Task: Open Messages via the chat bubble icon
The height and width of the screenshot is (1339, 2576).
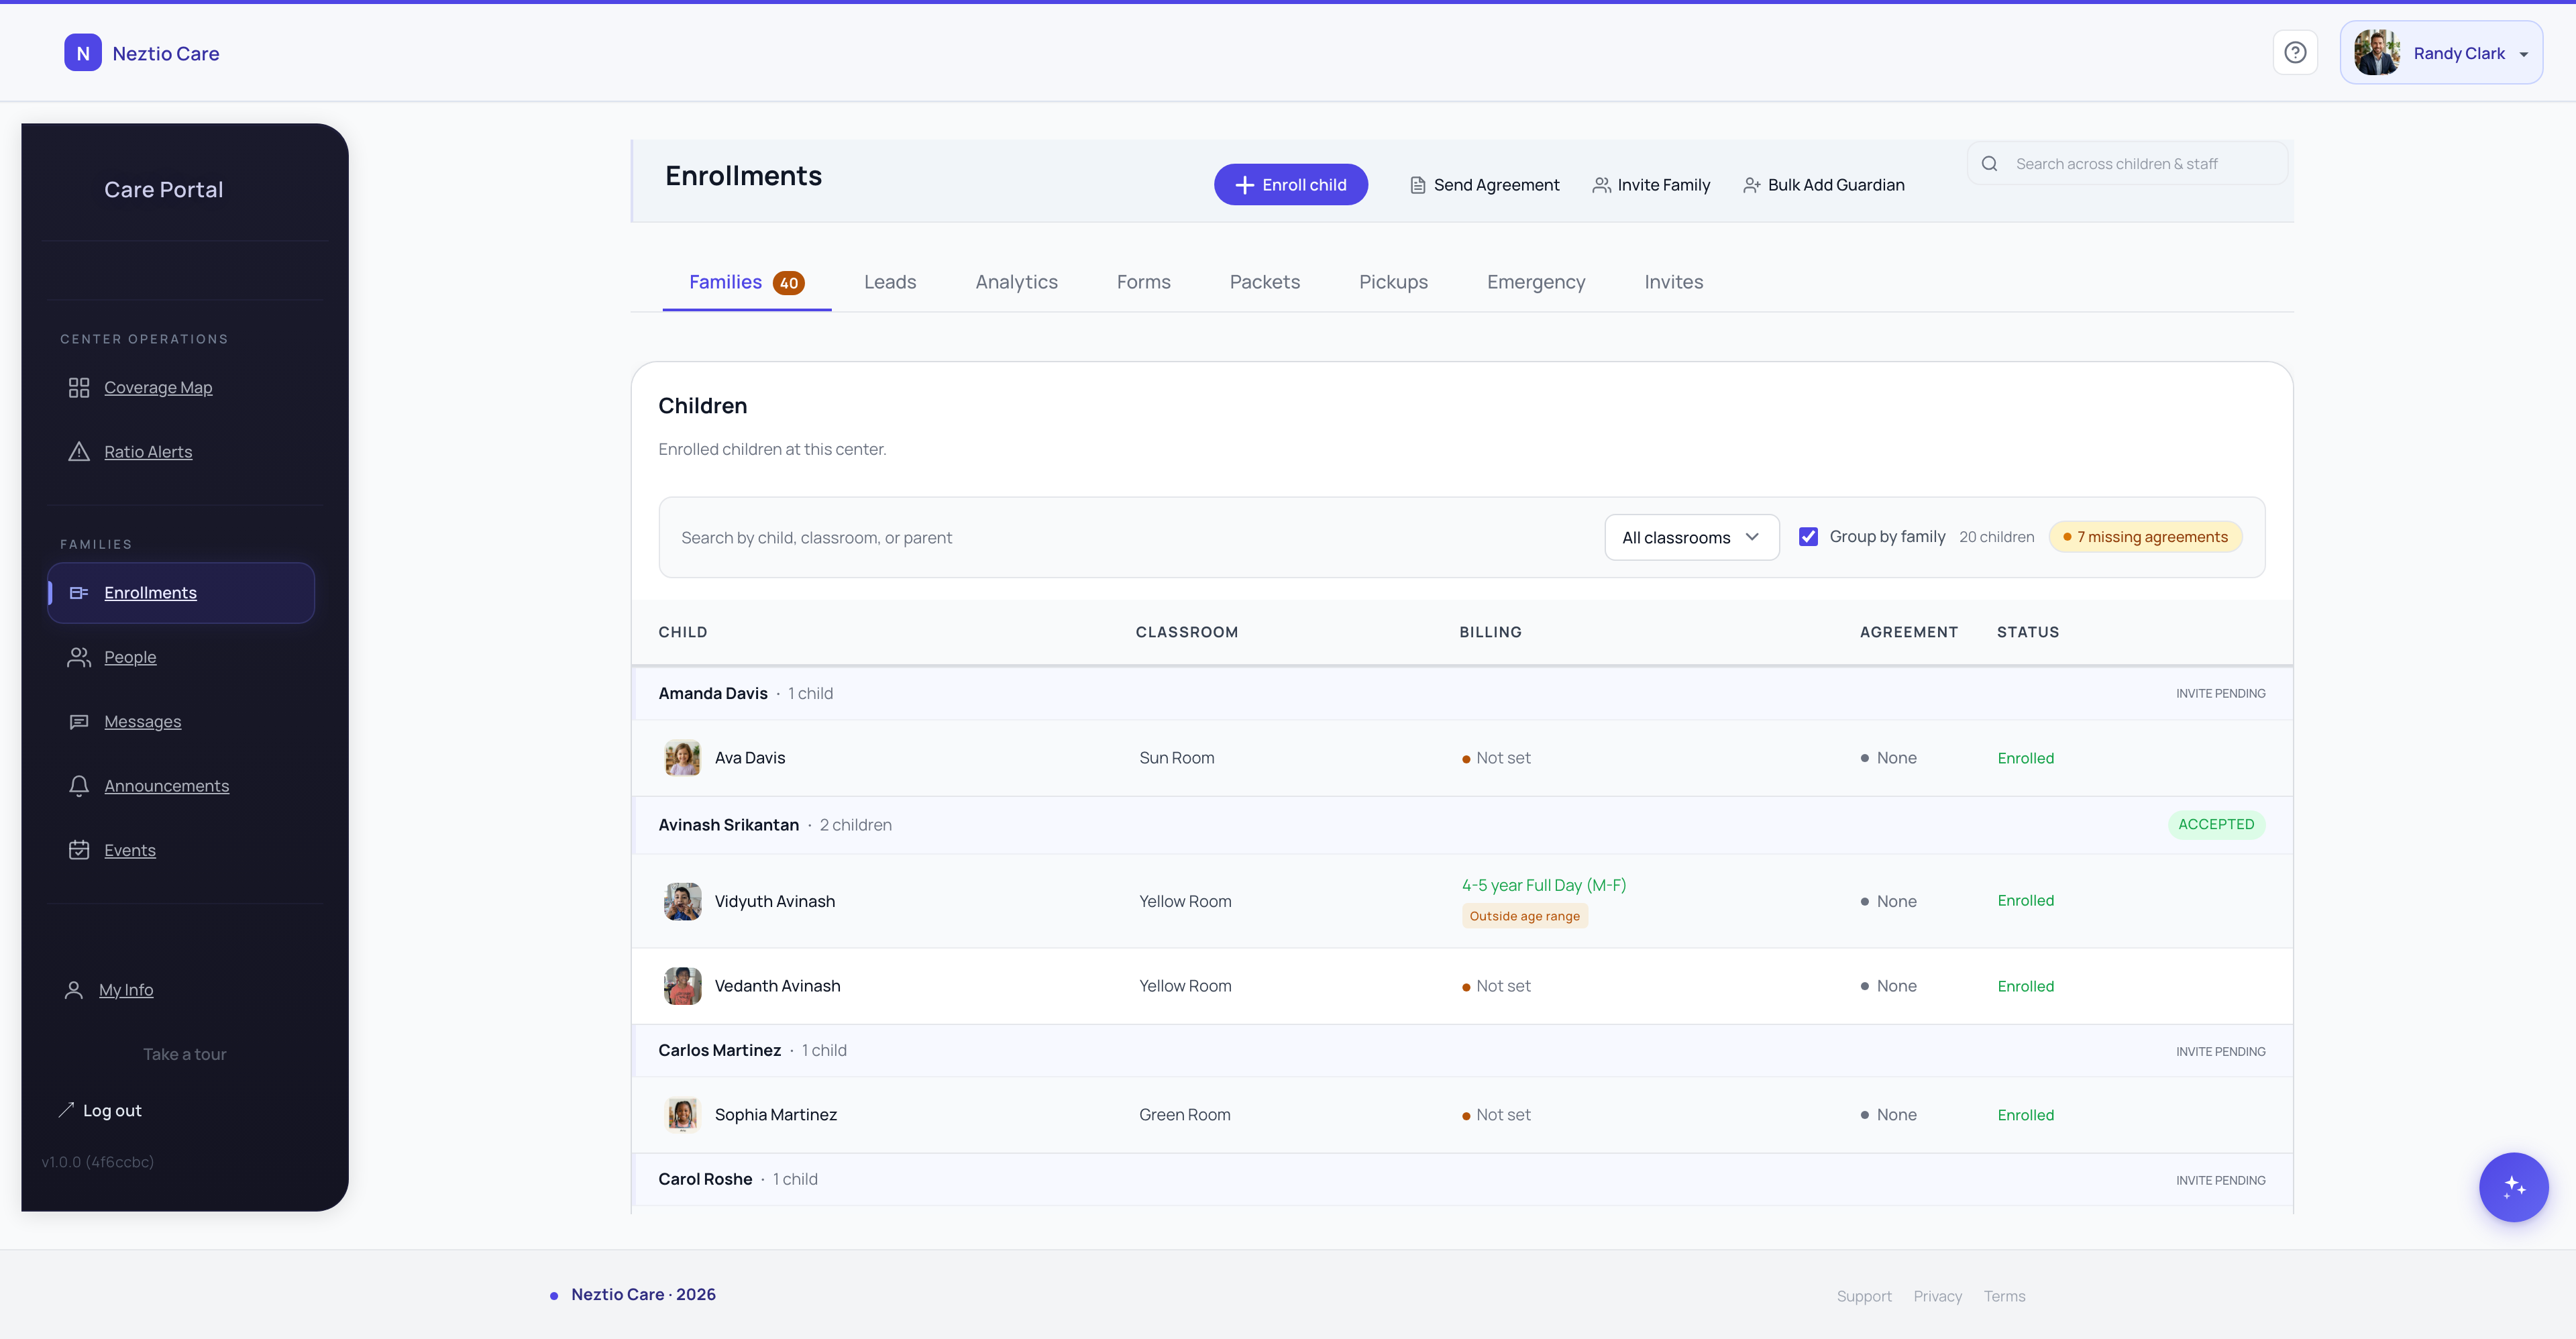Action: [79, 721]
